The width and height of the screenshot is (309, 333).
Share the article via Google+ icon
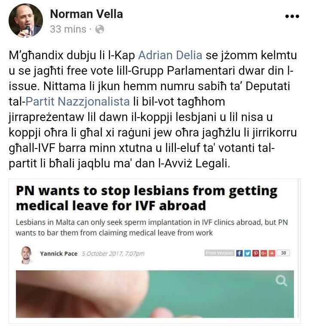(263, 253)
